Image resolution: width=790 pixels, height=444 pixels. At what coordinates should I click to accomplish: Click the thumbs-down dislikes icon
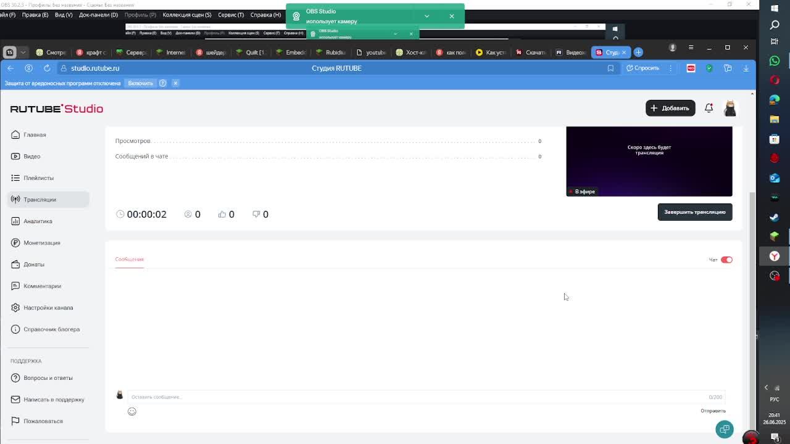point(256,214)
